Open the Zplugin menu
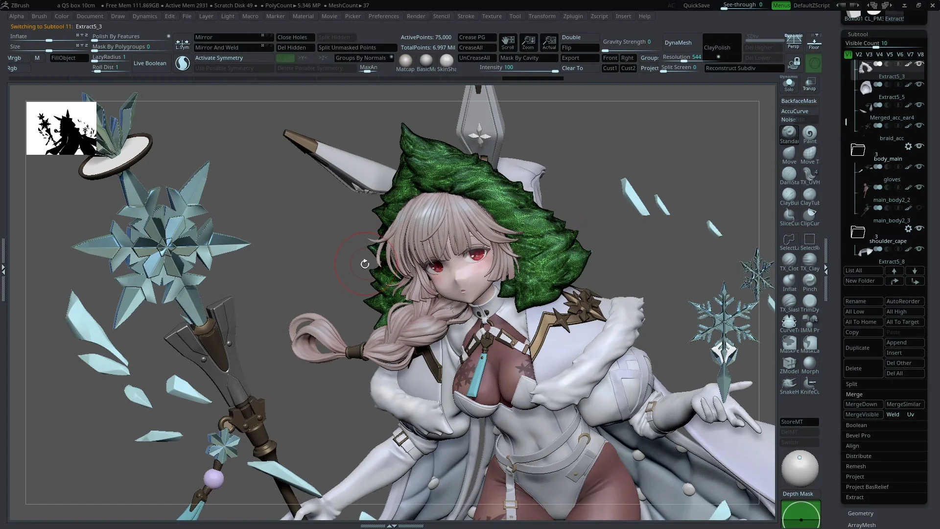Image resolution: width=940 pixels, height=529 pixels. tap(573, 16)
